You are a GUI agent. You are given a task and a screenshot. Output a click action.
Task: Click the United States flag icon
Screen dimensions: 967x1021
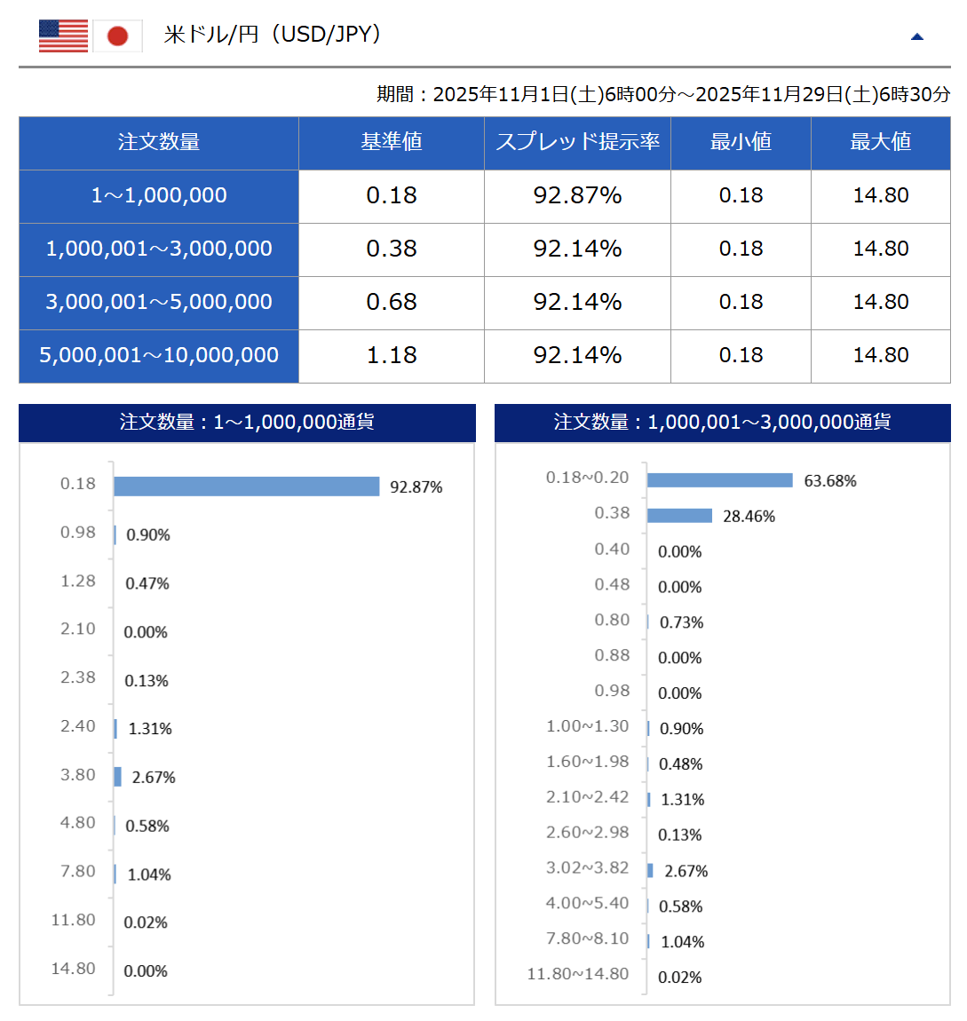(x=63, y=36)
